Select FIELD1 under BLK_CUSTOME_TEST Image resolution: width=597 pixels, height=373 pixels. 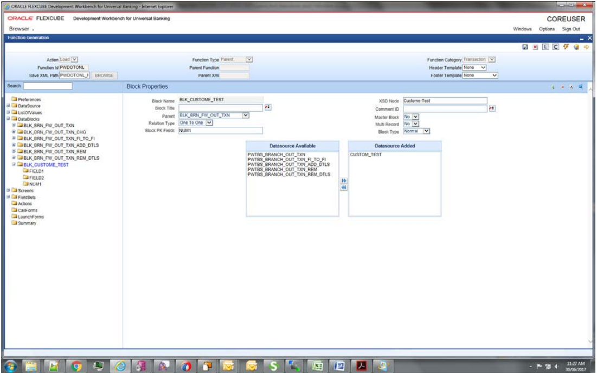pyautogui.click(x=36, y=171)
